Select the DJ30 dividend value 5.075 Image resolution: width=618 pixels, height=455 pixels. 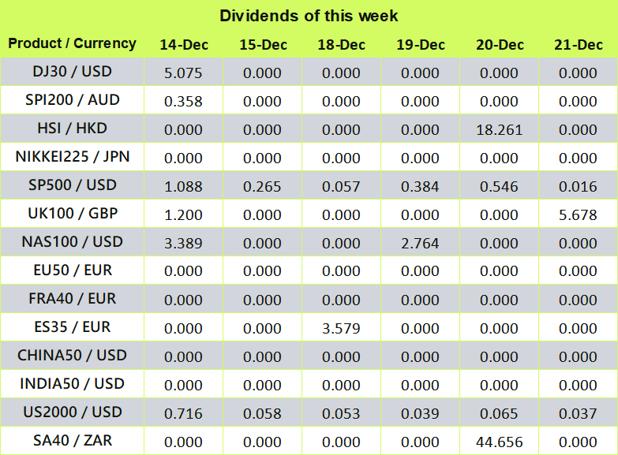183,73
